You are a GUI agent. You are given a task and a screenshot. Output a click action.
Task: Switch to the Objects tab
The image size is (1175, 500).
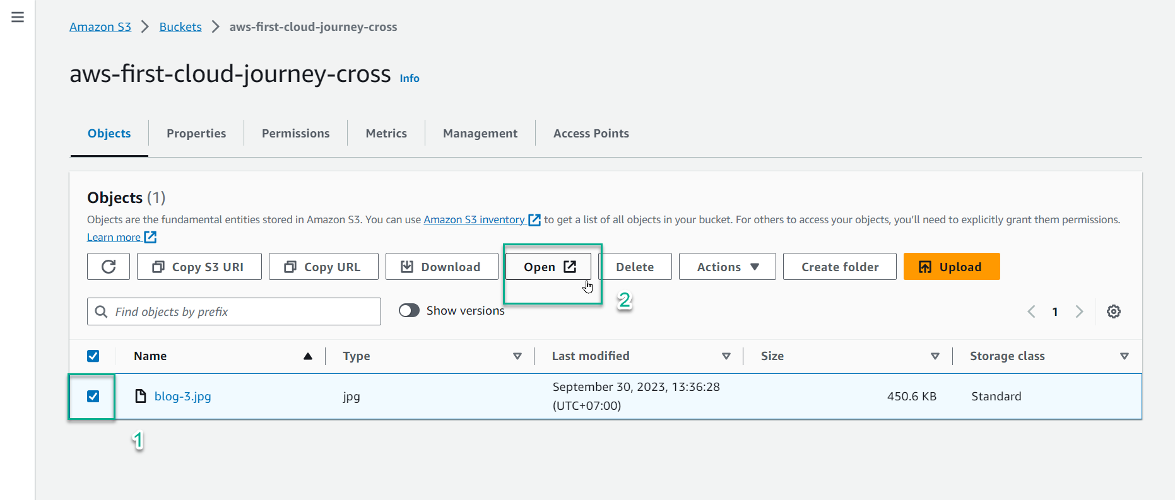point(109,134)
